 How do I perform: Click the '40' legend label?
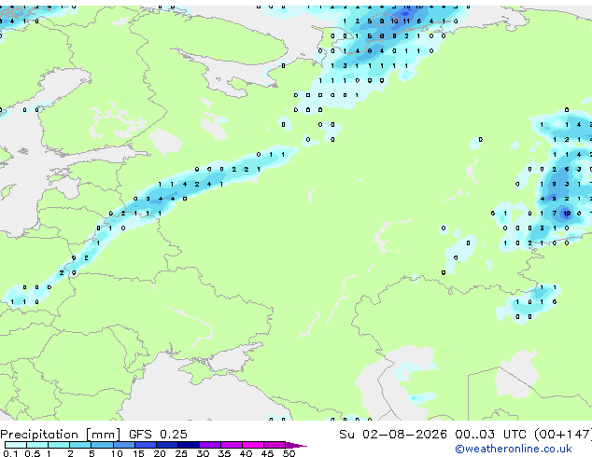point(246,453)
